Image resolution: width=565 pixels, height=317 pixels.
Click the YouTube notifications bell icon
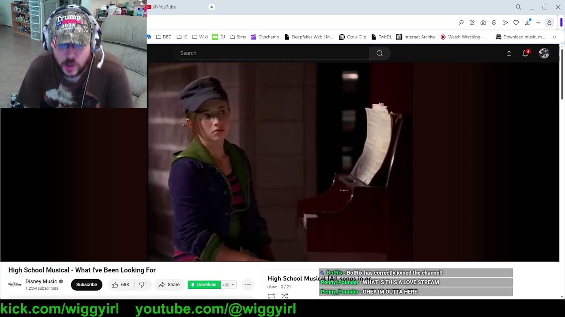tap(525, 53)
